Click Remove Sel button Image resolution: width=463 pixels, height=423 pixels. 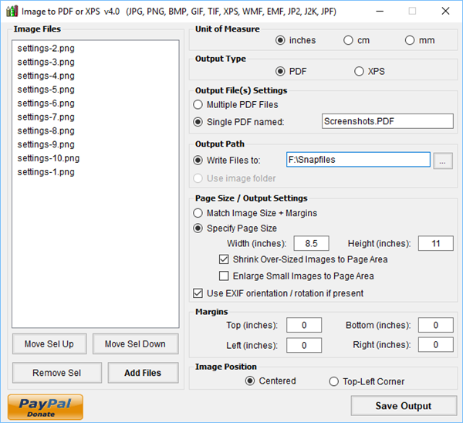pos(57,373)
